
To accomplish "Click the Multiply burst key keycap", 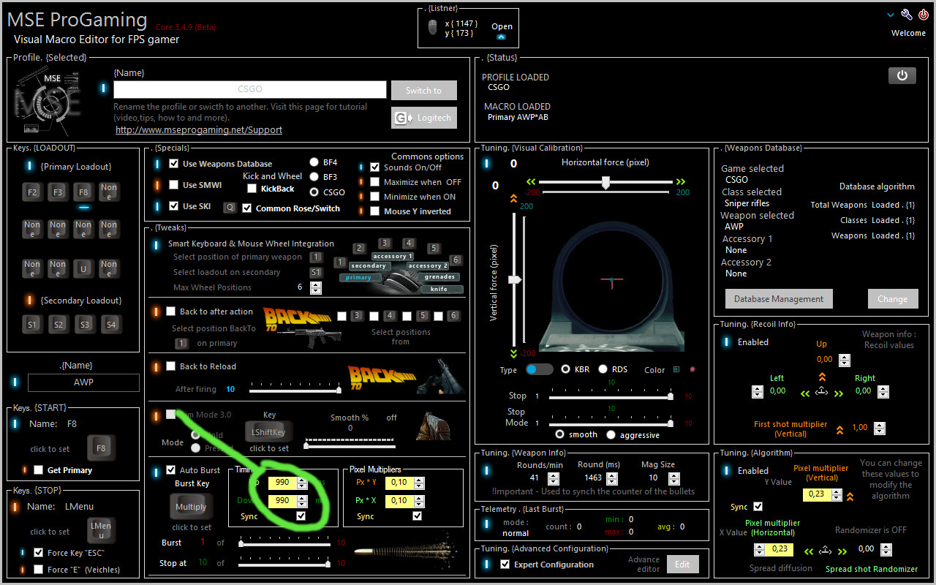I will (191, 507).
